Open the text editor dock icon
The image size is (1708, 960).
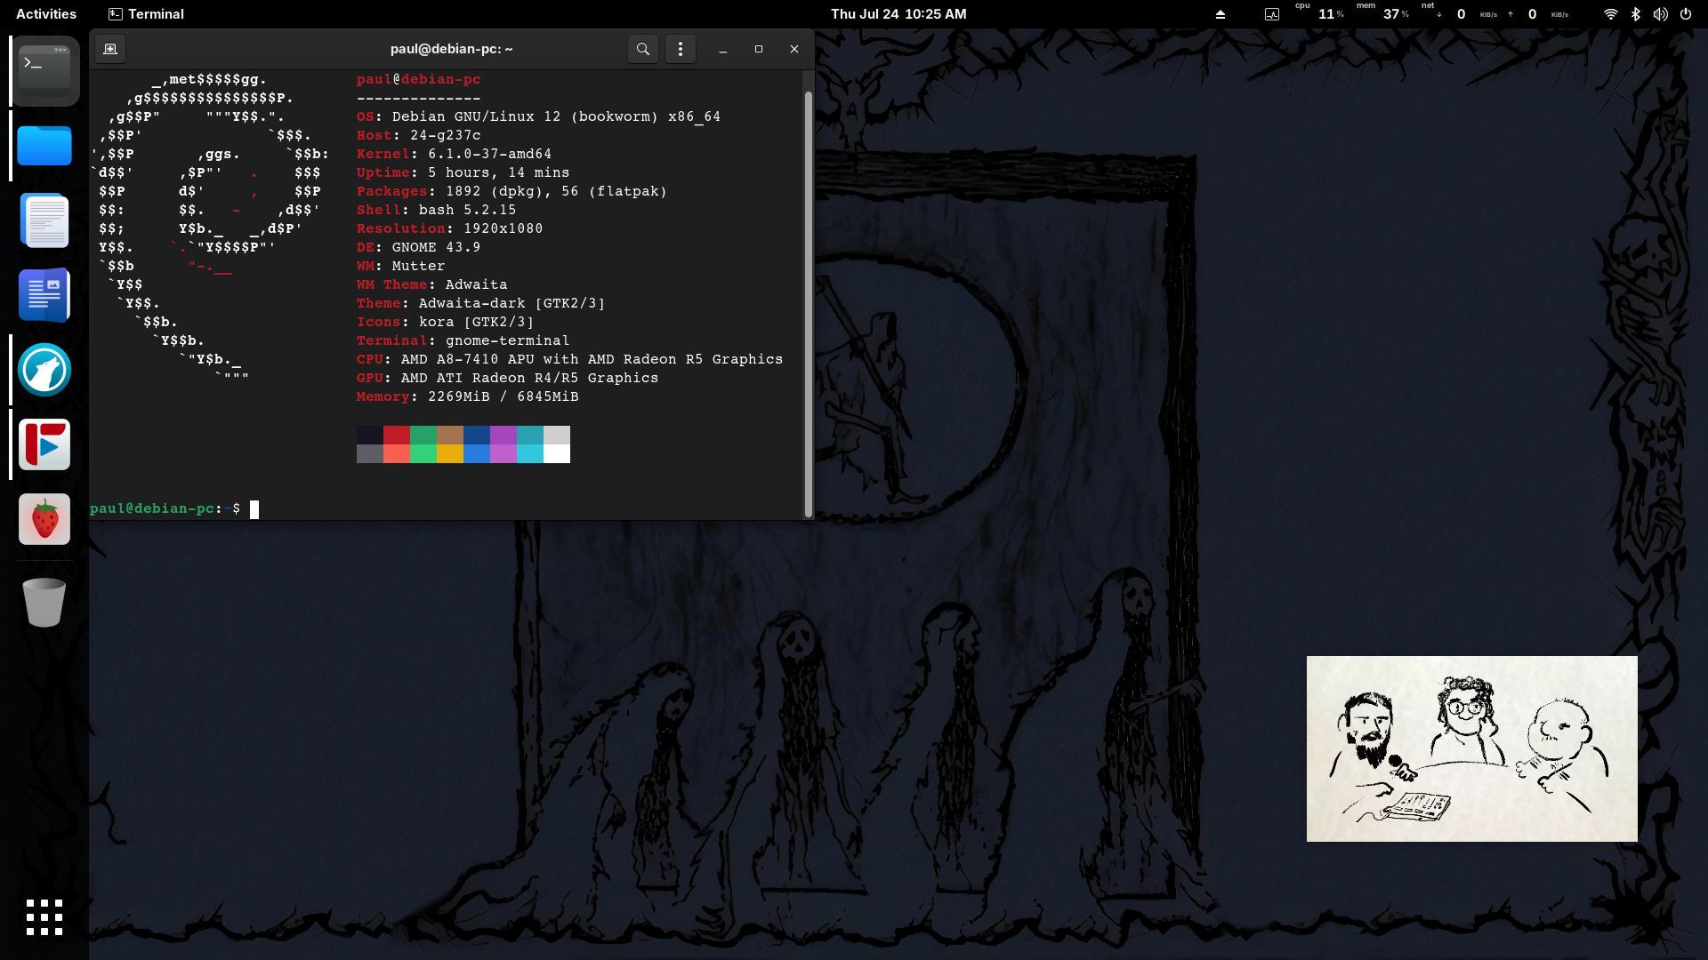point(44,220)
